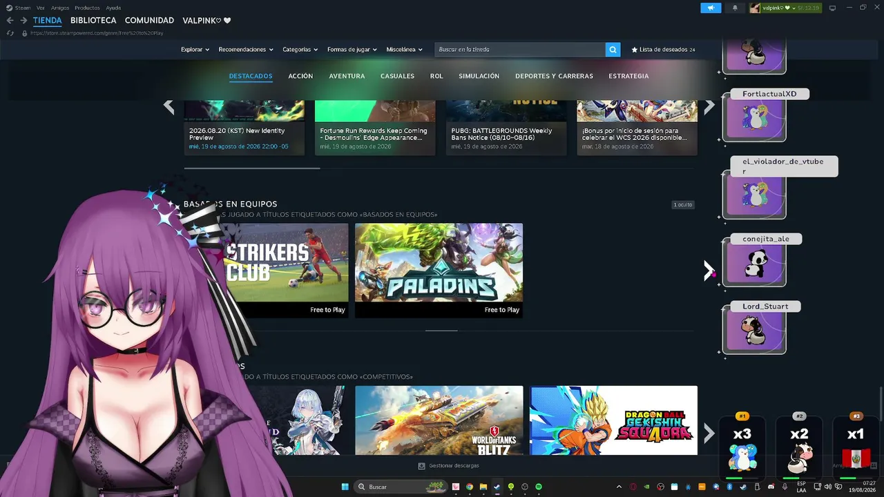This screenshot has height=497, width=884.
Task: Go to the BIBLIOTECA tab
Action: pos(93,21)
